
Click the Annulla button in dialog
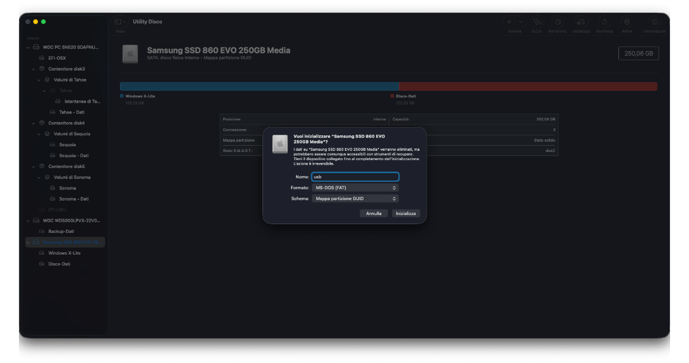point(374,213)
